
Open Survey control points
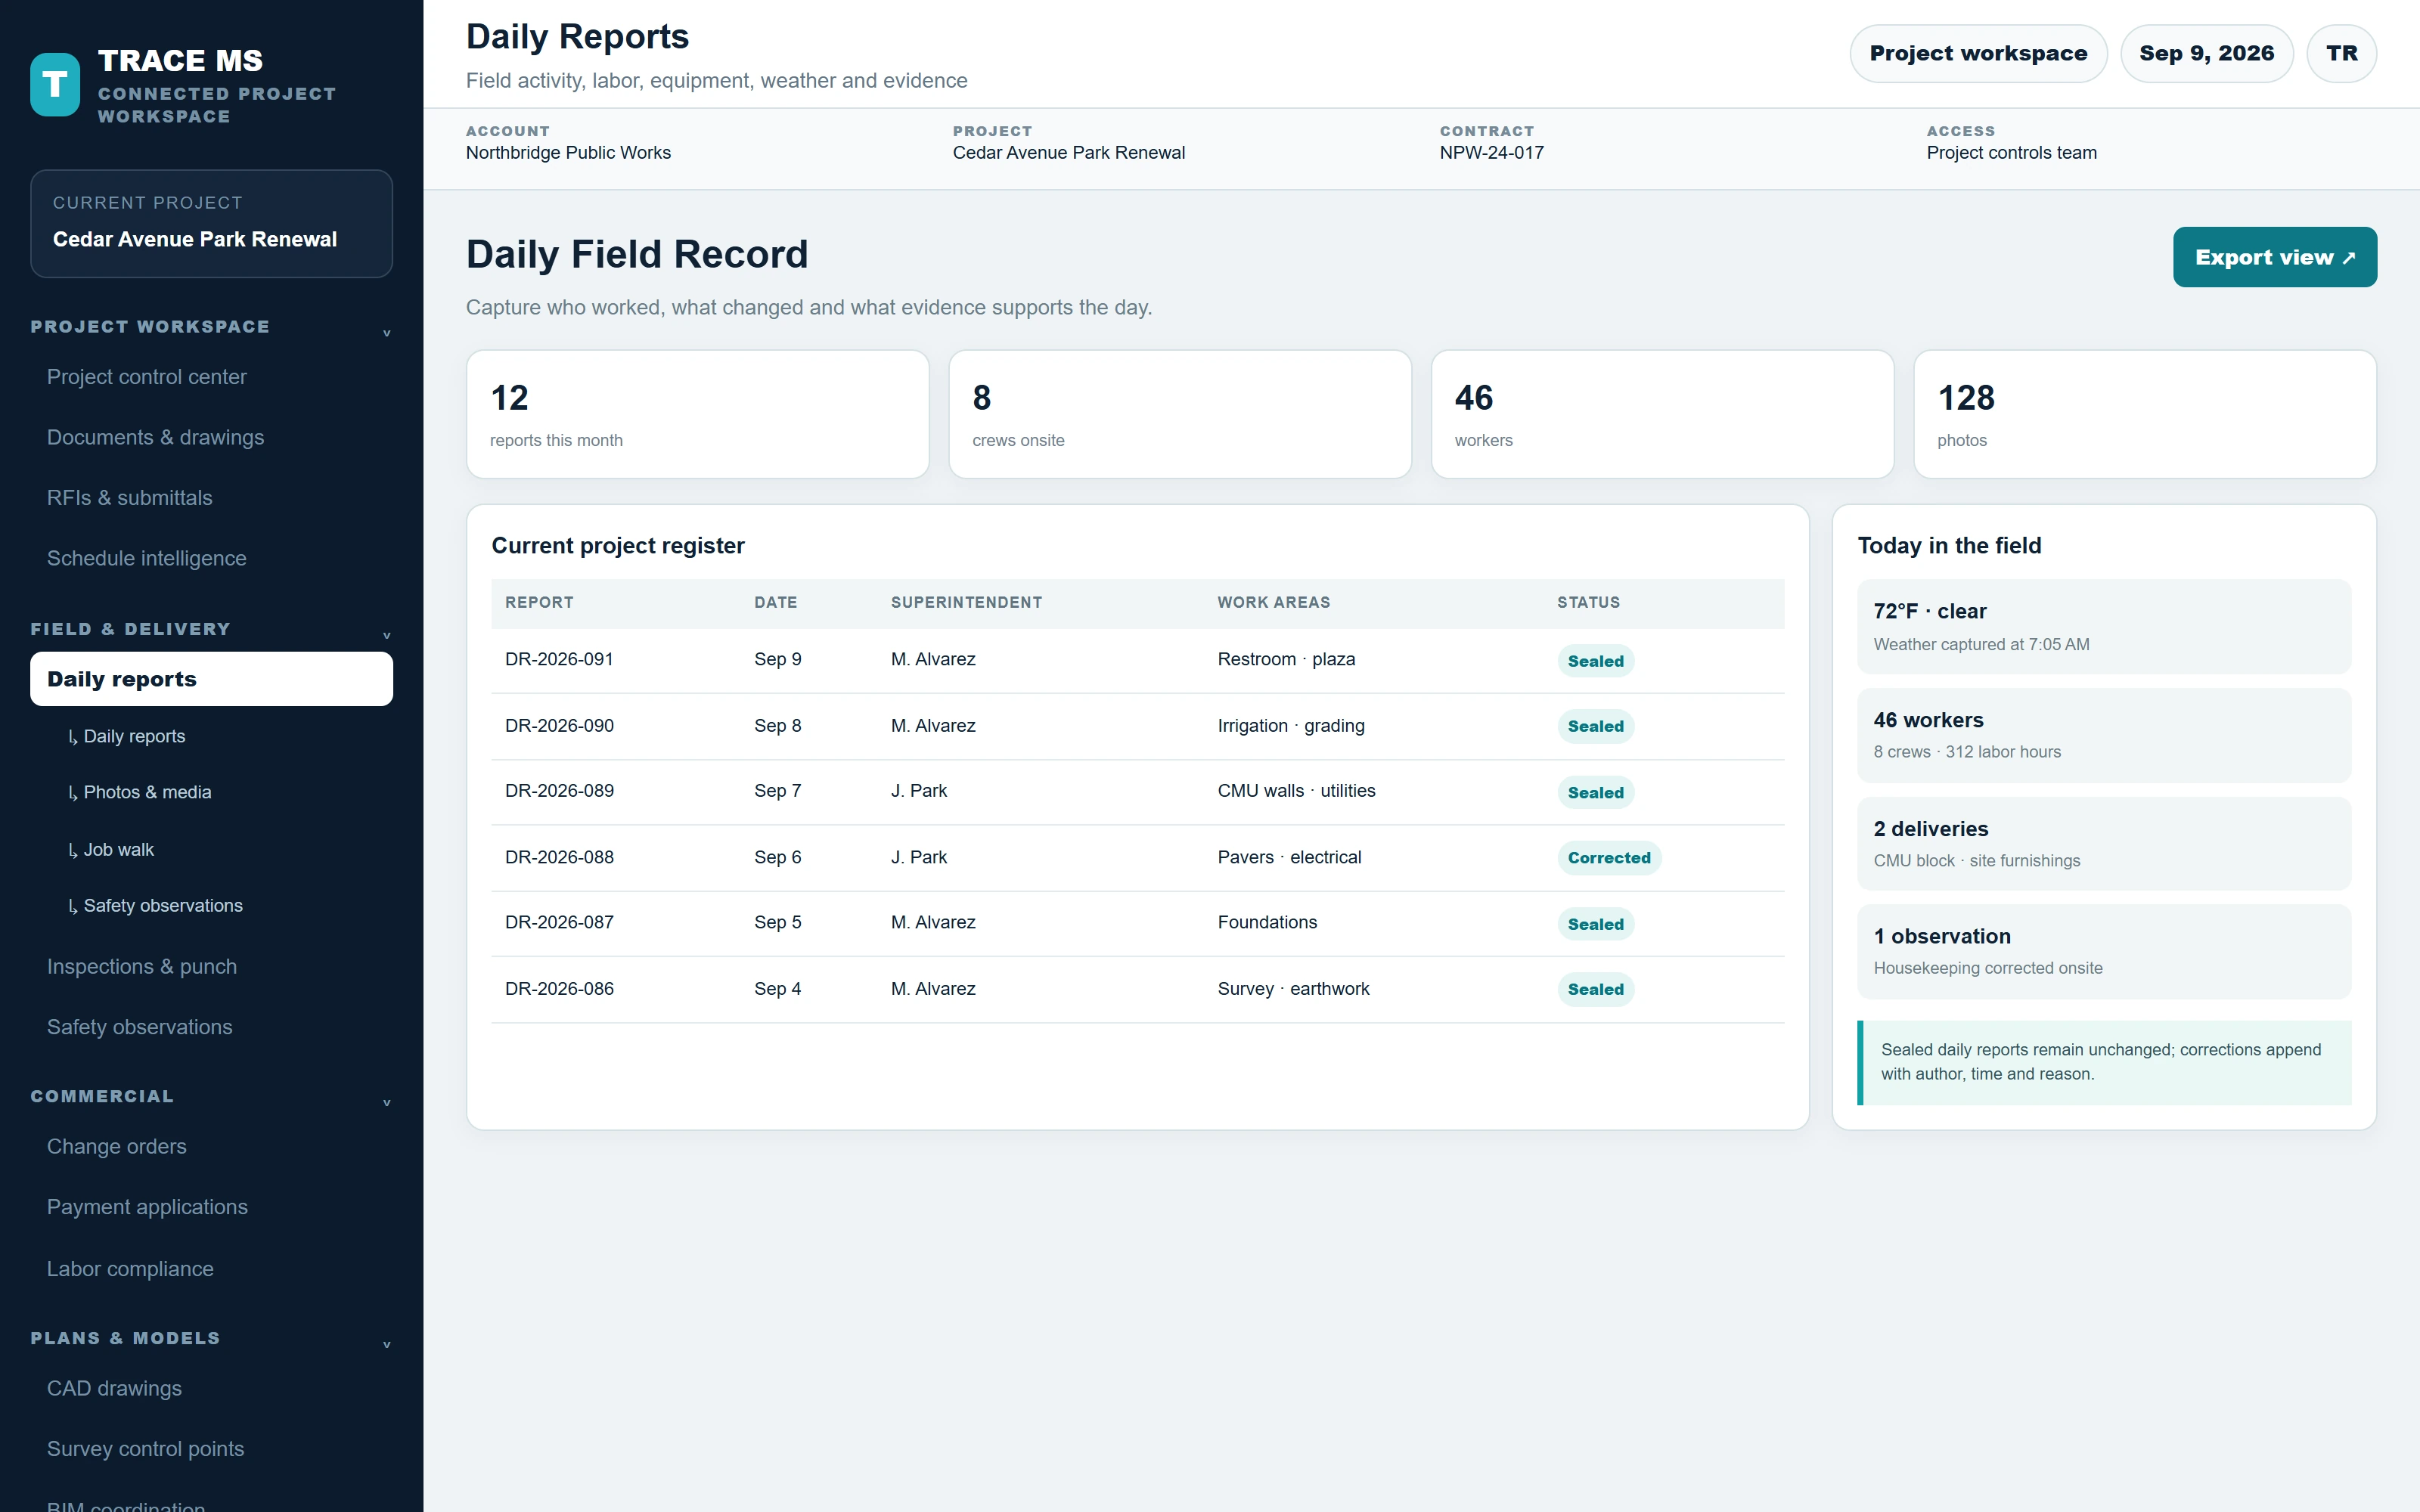tap(211, 1448)
